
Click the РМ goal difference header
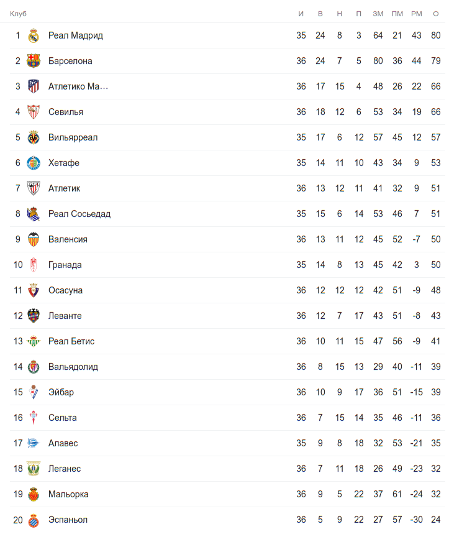click(416, 14)
